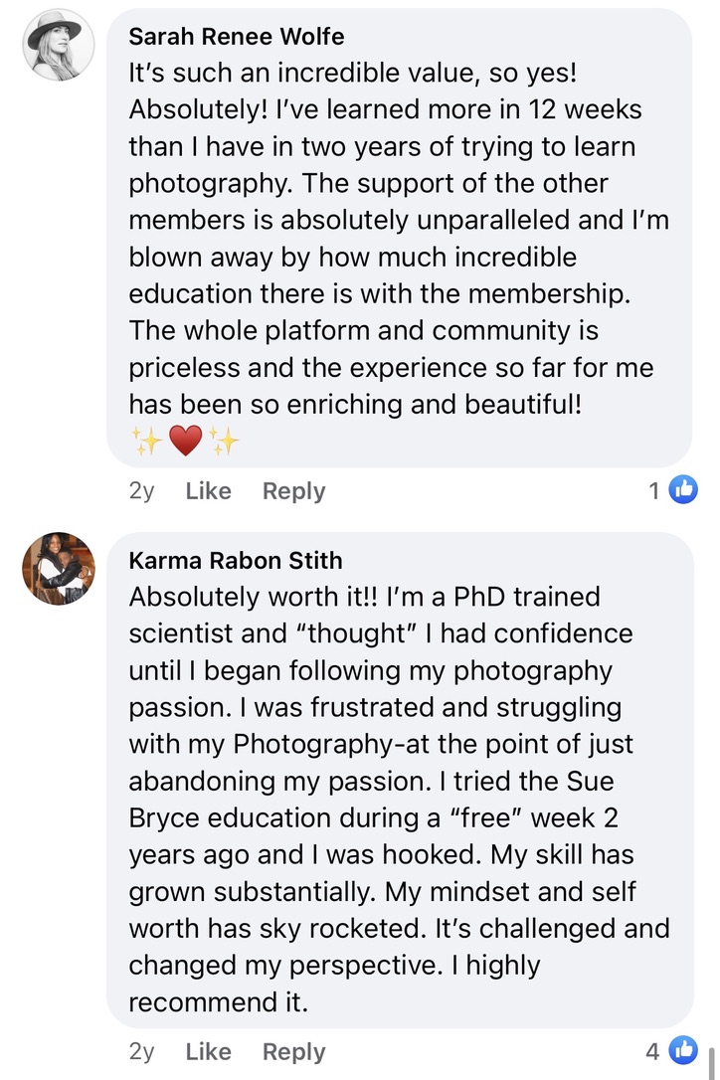Click thumbs-up reaction icon on Karma's comment
This screenshot has width=720, height=1080.
(x=683, y=1049)
